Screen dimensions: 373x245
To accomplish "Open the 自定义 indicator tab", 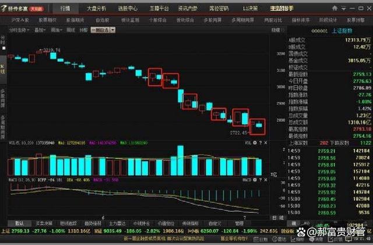I will [x=215, y=223].
